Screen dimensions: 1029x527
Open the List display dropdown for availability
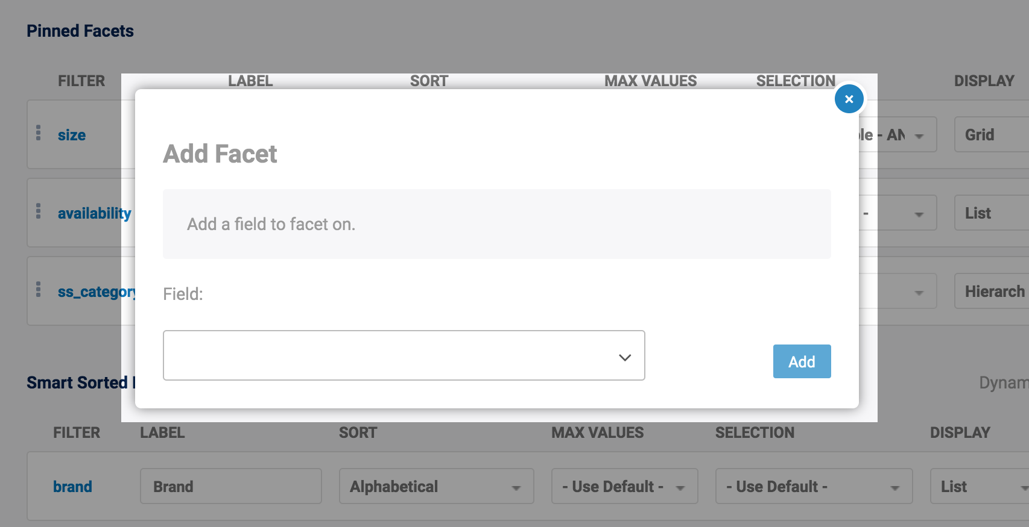tap(991, 213)
